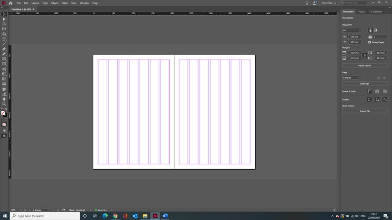This screenshot has width=392, height=220.
Task: Select the Gradient Swatch tool
Action: 4,79
